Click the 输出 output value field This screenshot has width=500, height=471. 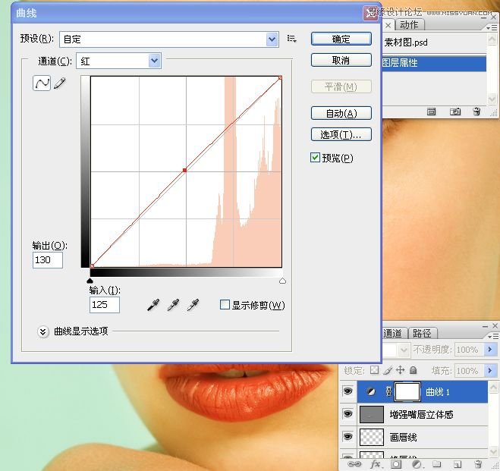coord(48,260)
